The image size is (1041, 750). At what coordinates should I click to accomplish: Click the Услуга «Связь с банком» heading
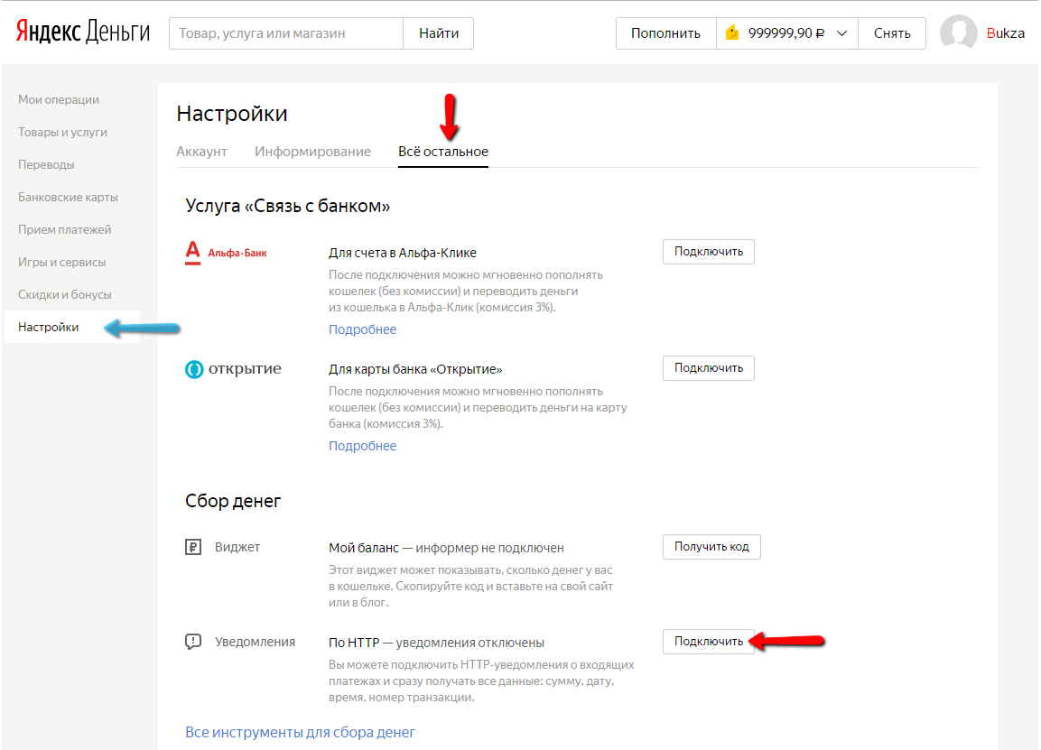click(x=287, y=206)
